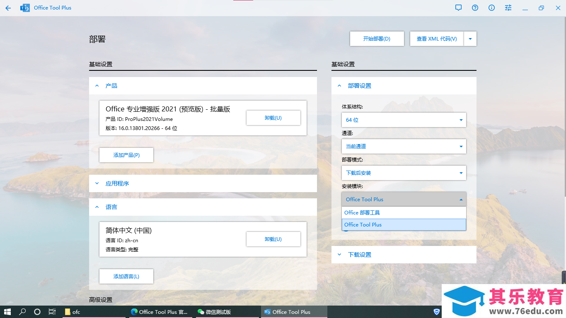566x318 pixels.
Task: Click the 部署 page heading
Action: [x=97, y=39]
